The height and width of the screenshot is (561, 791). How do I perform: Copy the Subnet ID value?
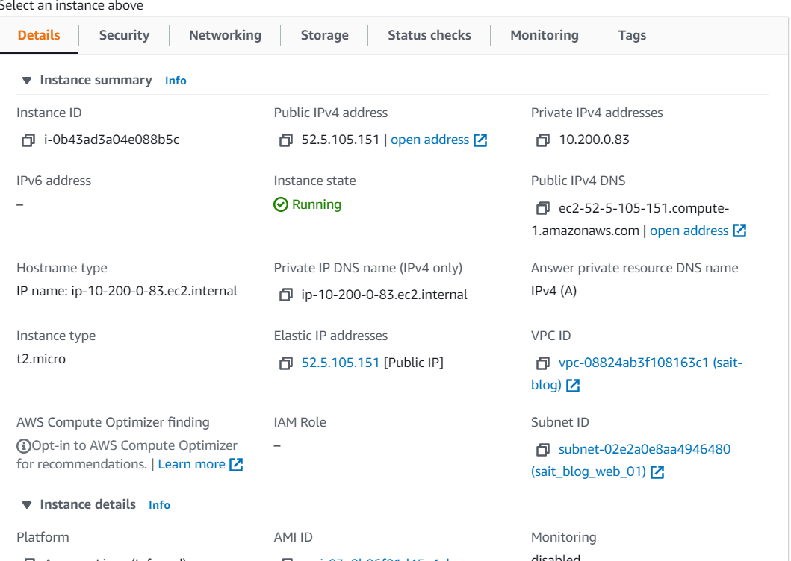[543, 450]
